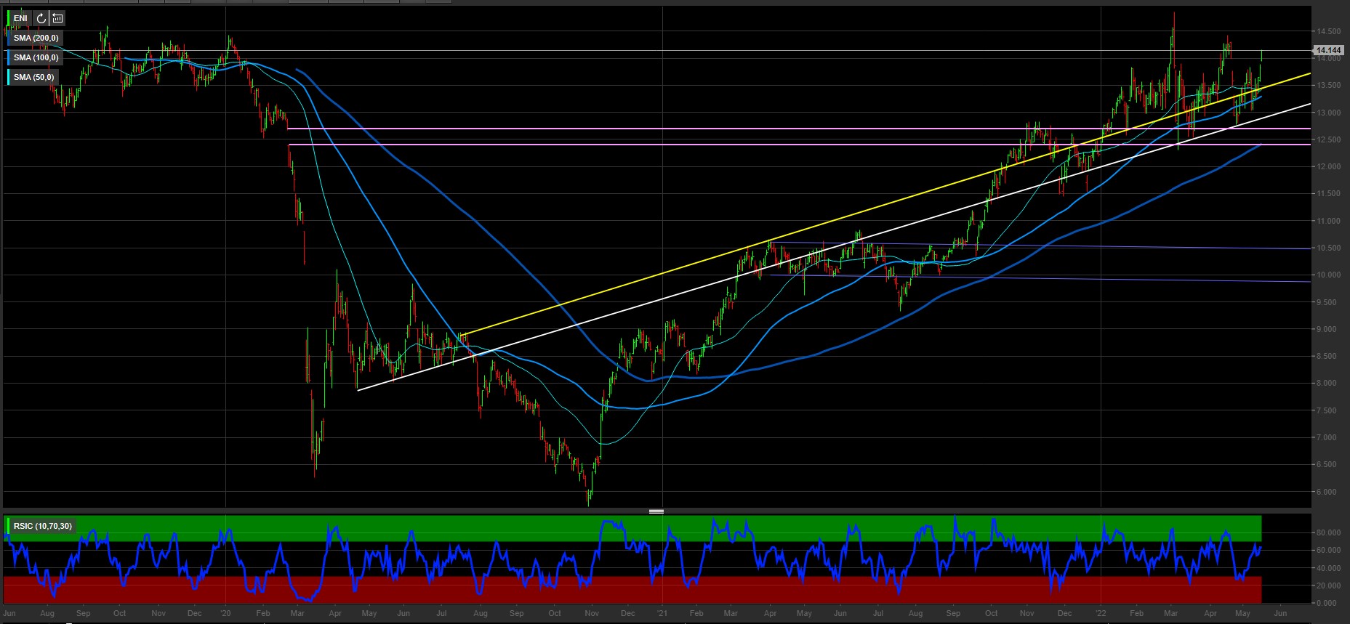
Task: Click the 9.000 price axis label
Action: click(x=1328, y=329)
